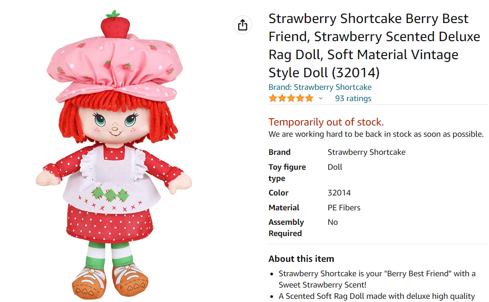Click the bold 'Brand' label in the details table
Image resolution: width=489 pixels, height=302 pixels.
click(x=279, y=152)
